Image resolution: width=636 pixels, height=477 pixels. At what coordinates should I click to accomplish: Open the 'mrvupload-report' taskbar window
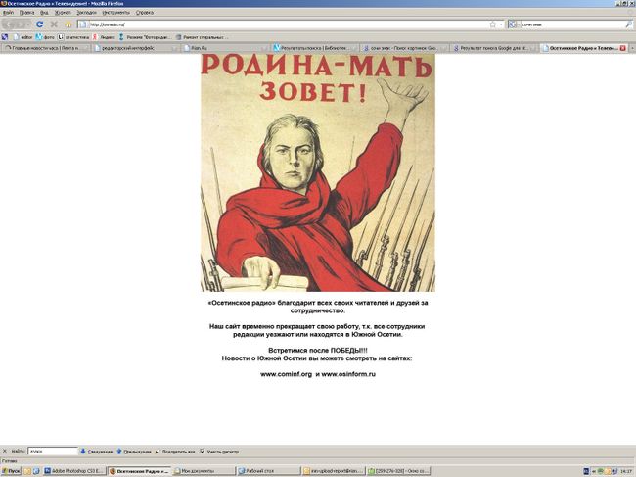click(x=334, y=471)
